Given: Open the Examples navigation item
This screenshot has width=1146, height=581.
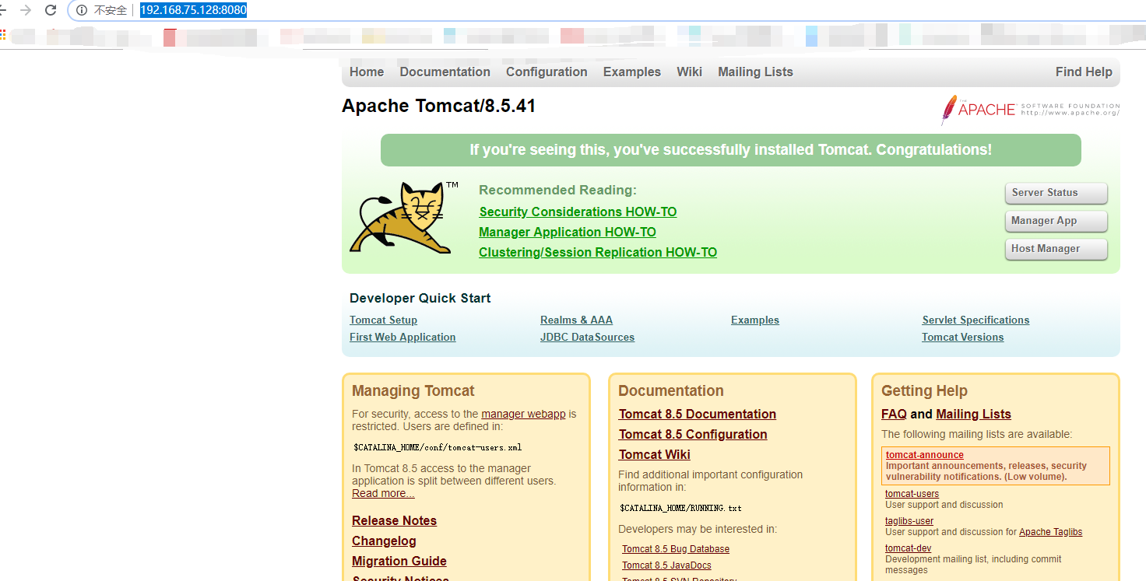Looking at the screenshot, I should pos(631,72).
